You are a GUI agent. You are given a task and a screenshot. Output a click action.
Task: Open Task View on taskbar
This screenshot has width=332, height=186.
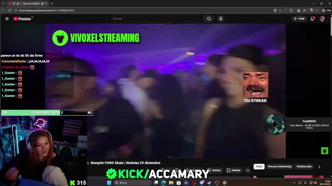[x=156, y=183]
